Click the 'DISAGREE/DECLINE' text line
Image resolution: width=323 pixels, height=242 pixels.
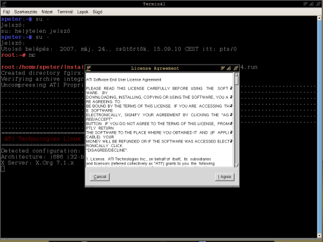(107, 150)
